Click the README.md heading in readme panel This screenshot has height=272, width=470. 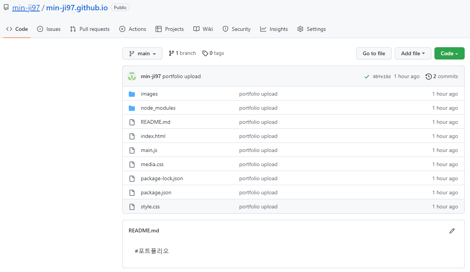click(x=144, y=230)
